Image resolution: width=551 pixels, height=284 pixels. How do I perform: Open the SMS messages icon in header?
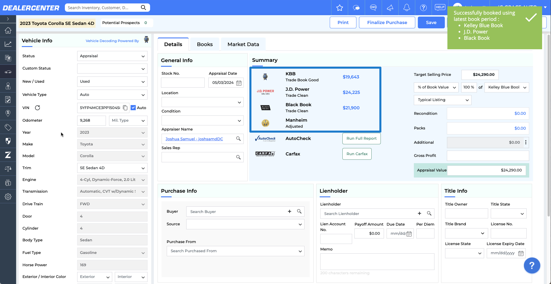[373, 8]
